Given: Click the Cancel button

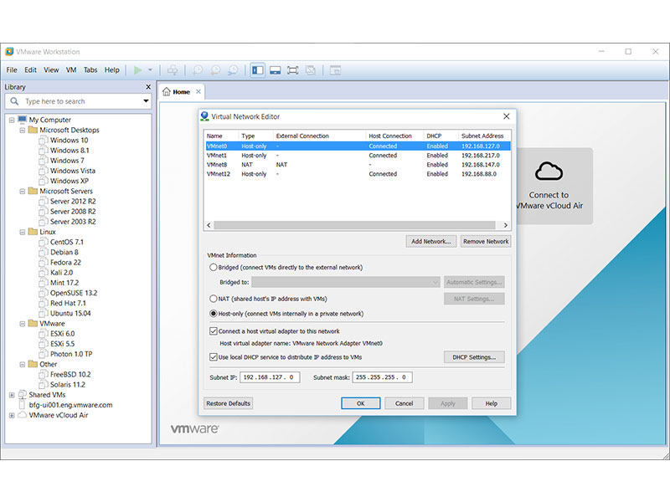Looking at the screenshot, I should [x=405, y=403].
